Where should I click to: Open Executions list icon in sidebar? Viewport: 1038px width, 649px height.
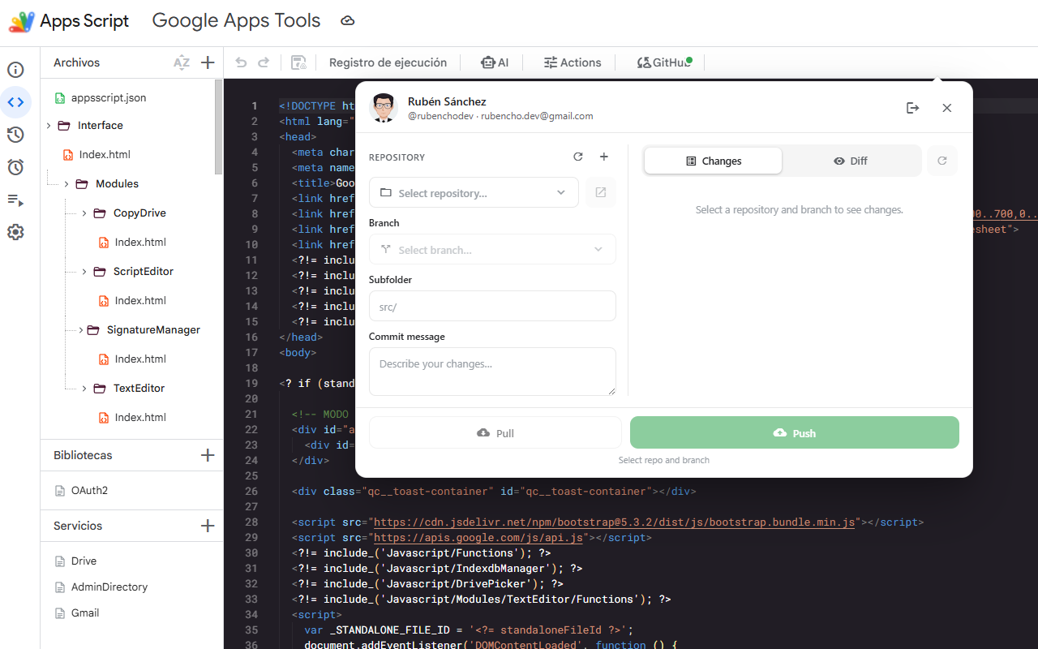(x=15, y=200)
